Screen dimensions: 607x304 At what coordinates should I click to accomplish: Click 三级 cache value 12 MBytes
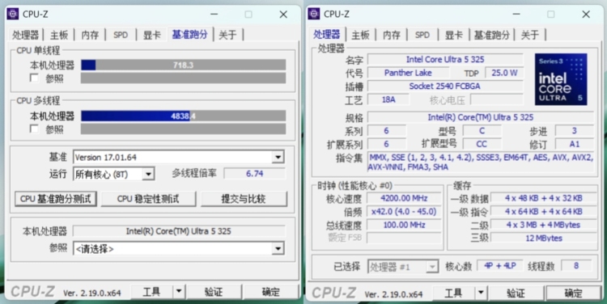tap(544, 238)
